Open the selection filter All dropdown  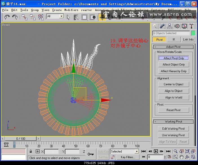pos(55,16)
